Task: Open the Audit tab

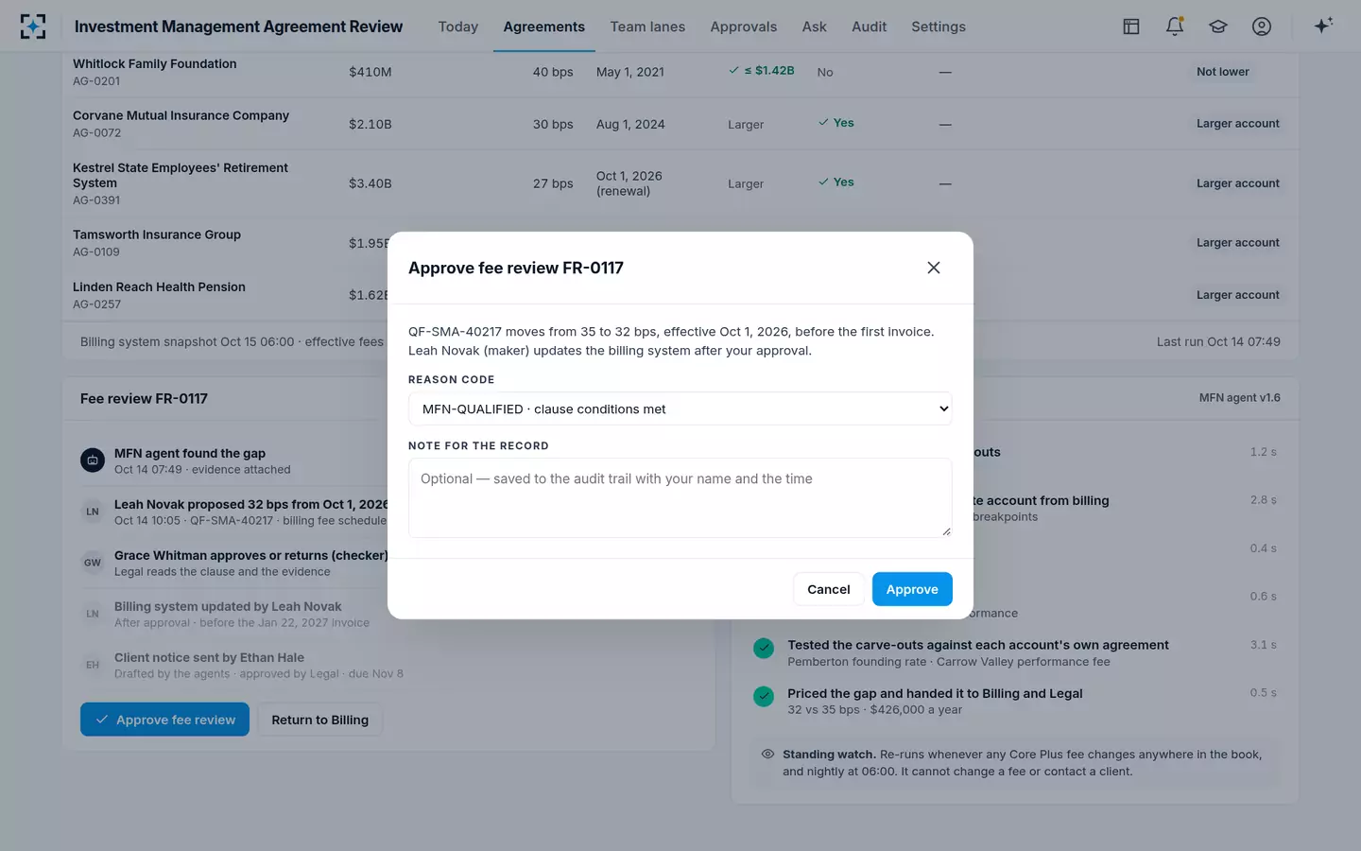Action: click(870, 26)
